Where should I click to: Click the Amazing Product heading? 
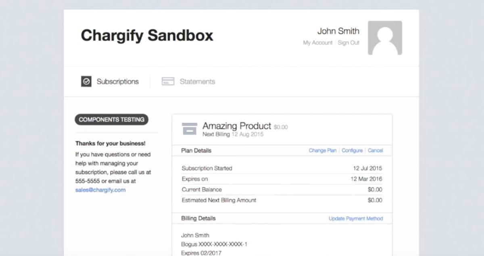(237, 126)
